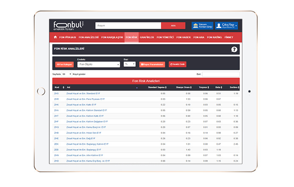Image resolution: width=294 pixels, height=187 pixels.
Task: Sort by Sharpe Oranı column
Action: tap(184, 88)
